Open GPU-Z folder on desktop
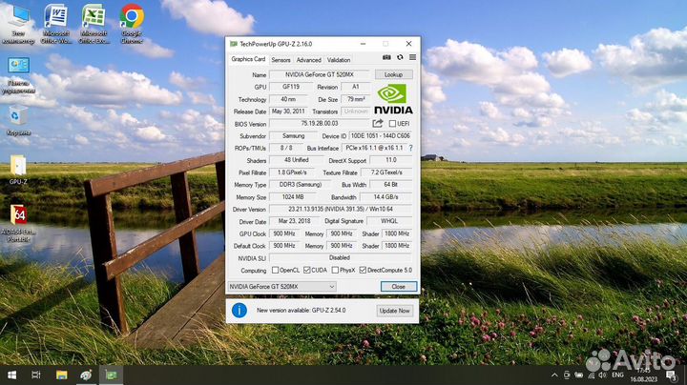The width and height of the screenshot is (687, 385). coord(18,170)
